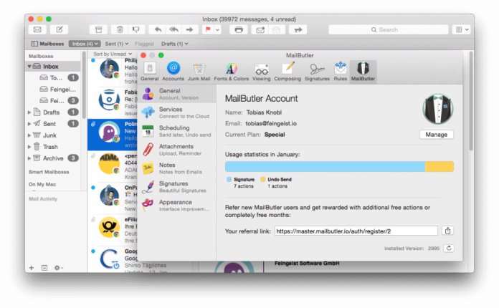The height and width of the screenshot is (308, 499).
Task: Expand the Sent mailbox
Action: pos(29,124)
